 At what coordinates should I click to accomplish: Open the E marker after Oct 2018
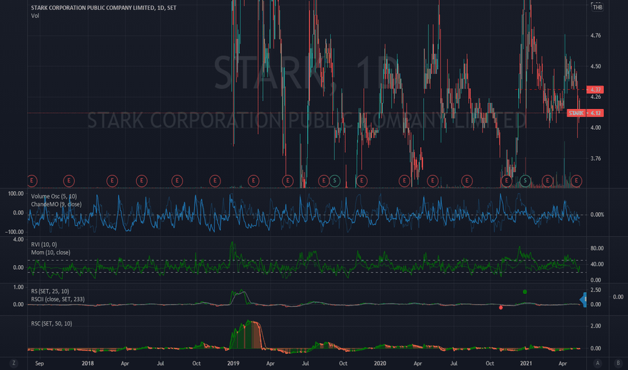[x=215, y=181]
